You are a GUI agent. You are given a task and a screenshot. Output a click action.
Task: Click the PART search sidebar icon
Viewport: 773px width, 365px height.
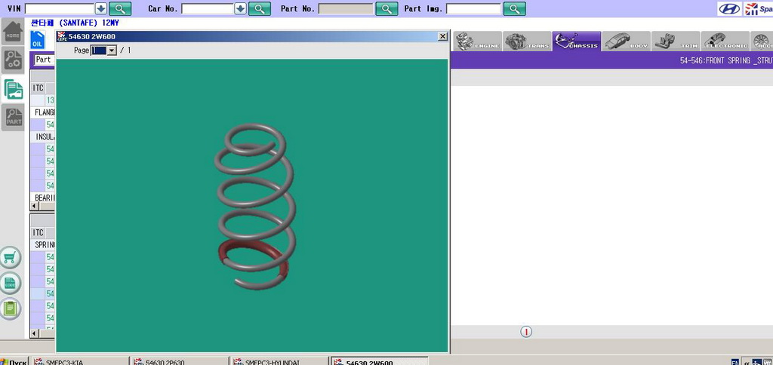[13, 117]
